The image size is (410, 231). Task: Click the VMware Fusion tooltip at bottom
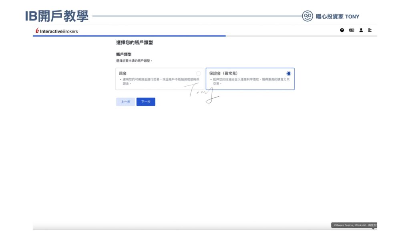click(x=354, y=225)
